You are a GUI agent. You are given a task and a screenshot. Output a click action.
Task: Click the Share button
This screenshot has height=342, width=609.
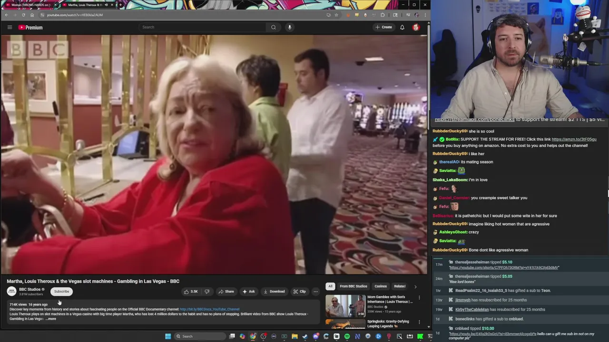226,292
